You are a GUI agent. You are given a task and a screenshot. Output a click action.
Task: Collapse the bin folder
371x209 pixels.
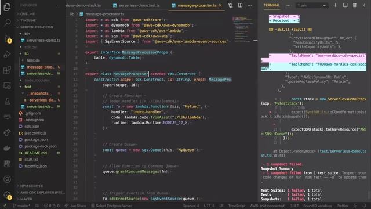pos(27,34)
